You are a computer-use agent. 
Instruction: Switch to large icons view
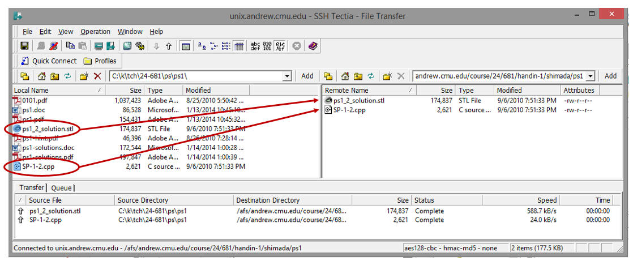pos(202,46)
